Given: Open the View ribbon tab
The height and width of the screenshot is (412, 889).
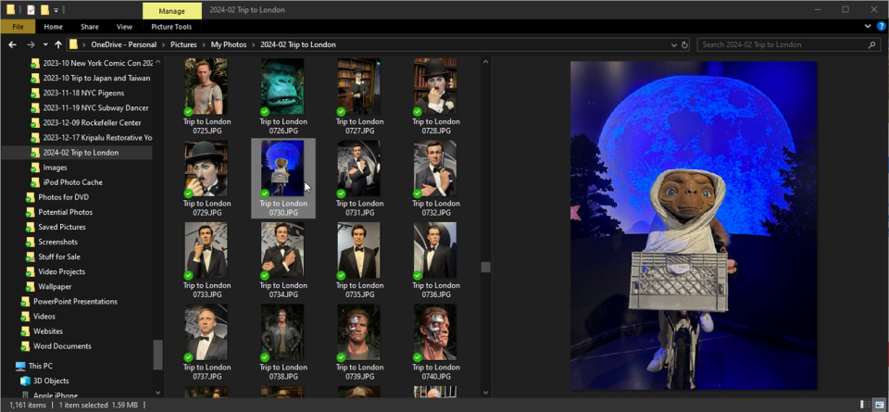Looking at the screenshot, I should pos(124,27).
